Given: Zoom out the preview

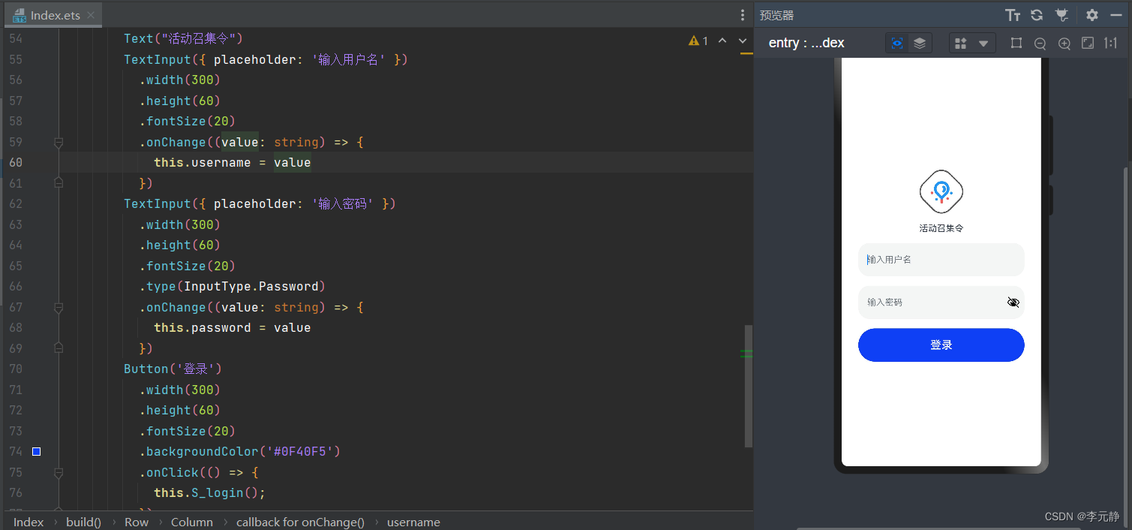Looking at the screenshot, I should tap(1040, 44).
